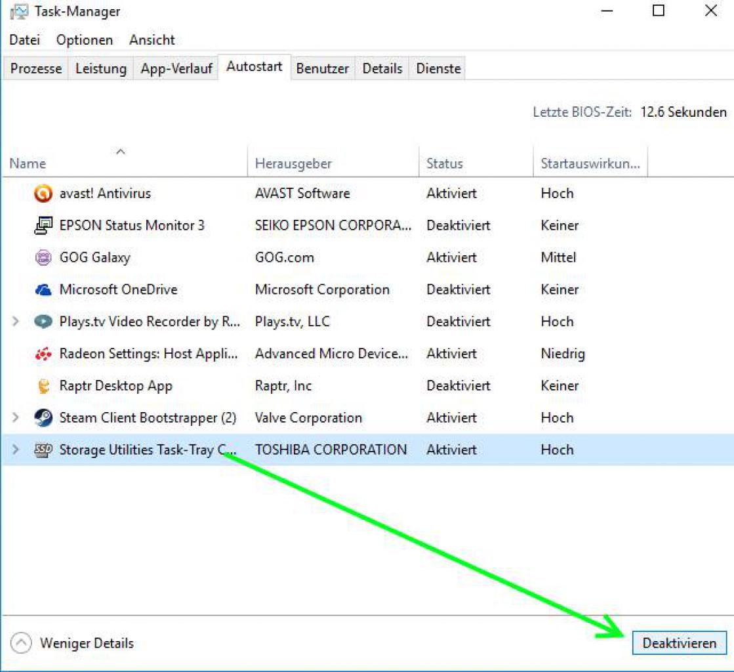Switch to the App-Verlauf tab
This screenshot has width=734, height=672.
point(176,68)
